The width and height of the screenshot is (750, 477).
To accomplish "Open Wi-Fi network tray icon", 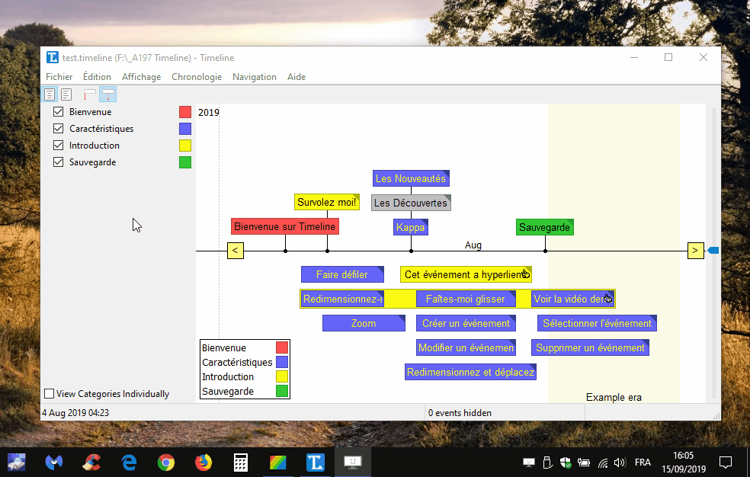I will (x=603, y=463).
